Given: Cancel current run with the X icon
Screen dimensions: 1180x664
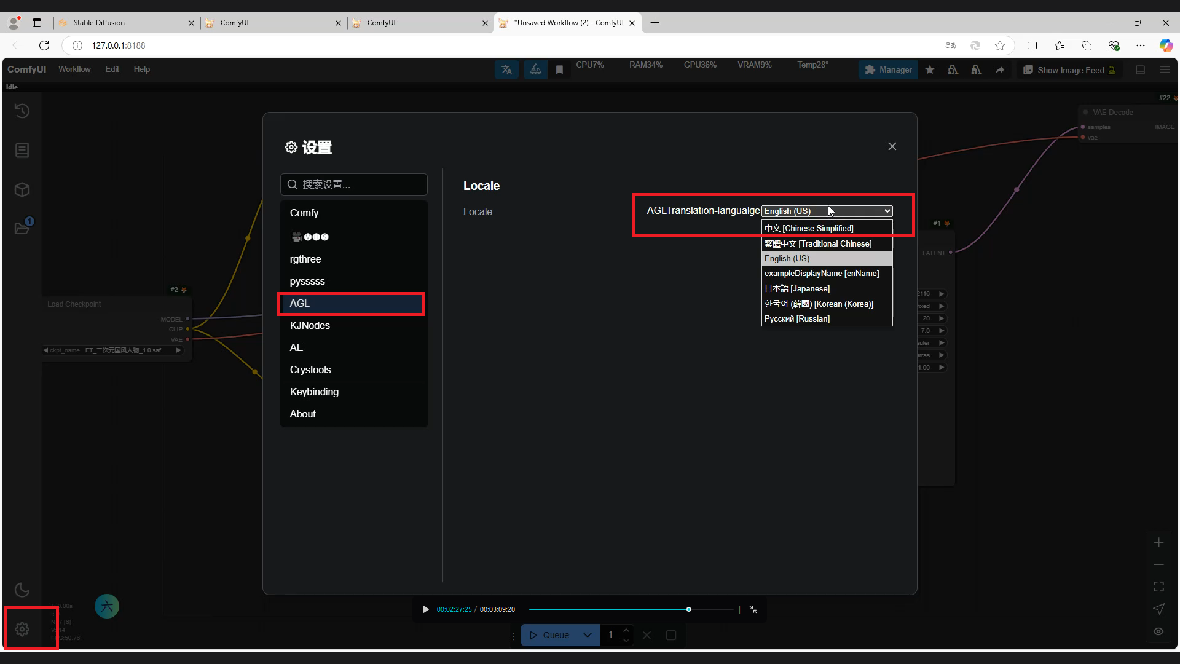Looking at the screenshot, I should point(647,636).
